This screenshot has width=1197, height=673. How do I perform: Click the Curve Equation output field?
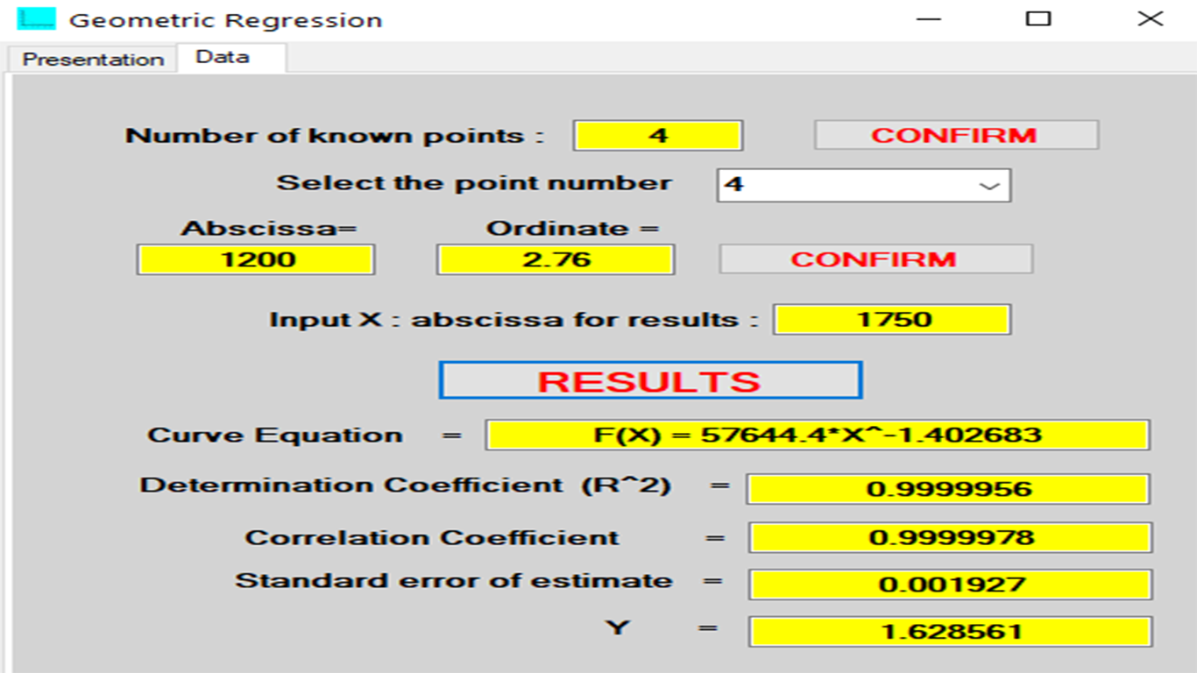coord(818,435)
